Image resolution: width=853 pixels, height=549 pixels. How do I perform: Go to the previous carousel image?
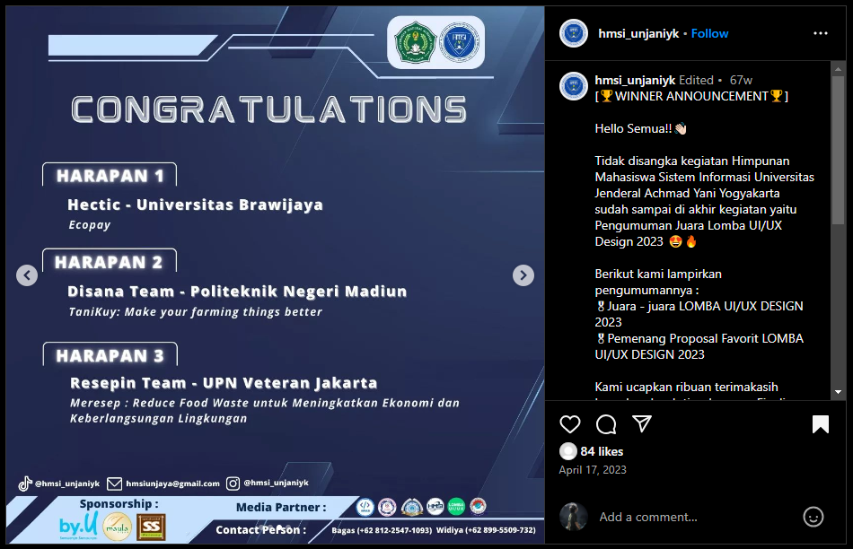click(27, 275)
